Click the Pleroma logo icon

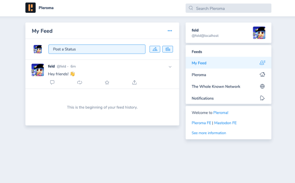(x=30, y=8)
